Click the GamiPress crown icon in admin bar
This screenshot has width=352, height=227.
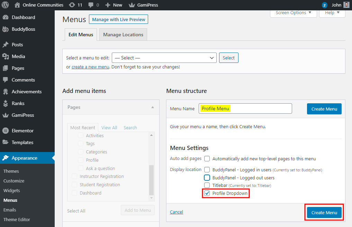132,5
